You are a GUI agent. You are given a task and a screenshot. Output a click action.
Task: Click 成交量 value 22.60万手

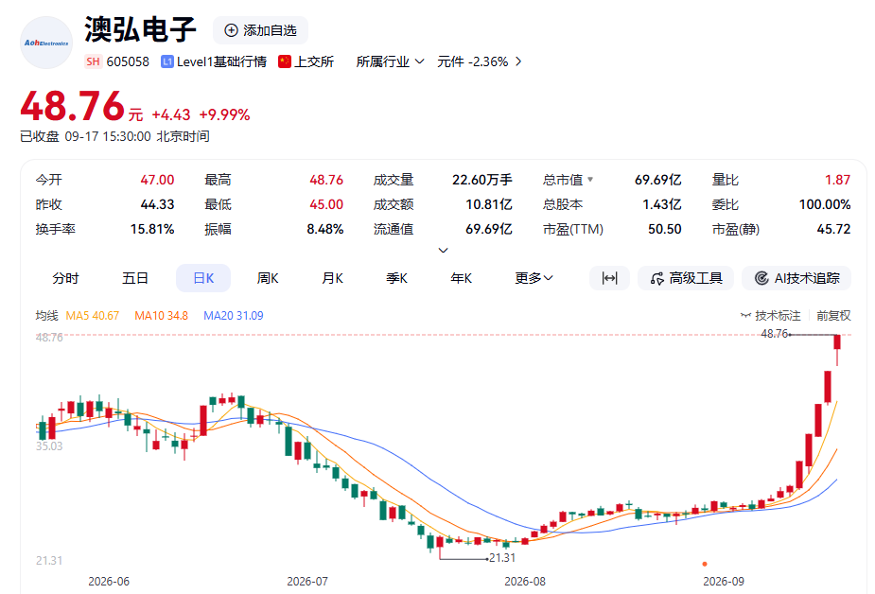coord(482,180)
